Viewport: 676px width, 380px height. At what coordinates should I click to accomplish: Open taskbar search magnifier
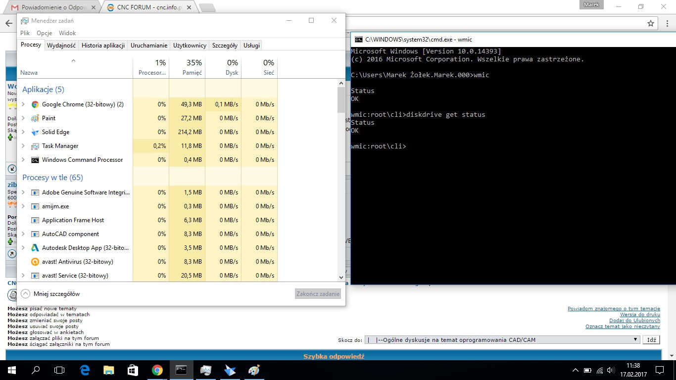pyautogui.click(x=36, y=370)
